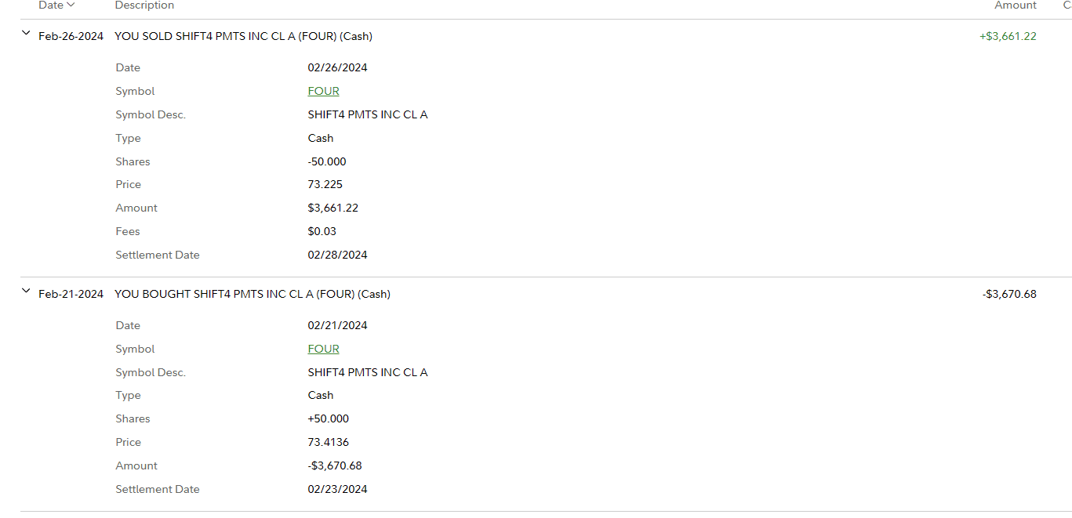This screenshot has width=1072, height=518.
Task: Click the 73.225 price value
Action: coord(325,184)
